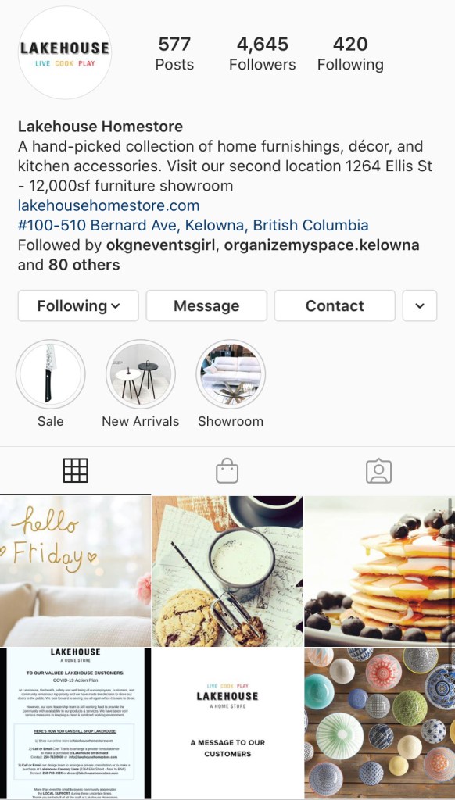Open the tagged photos tab
Viewport: 455px width, 800px height.
tap(379, 471)
